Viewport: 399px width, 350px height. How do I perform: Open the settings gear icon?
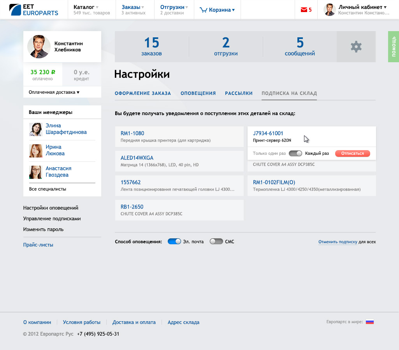click(356, 47)
